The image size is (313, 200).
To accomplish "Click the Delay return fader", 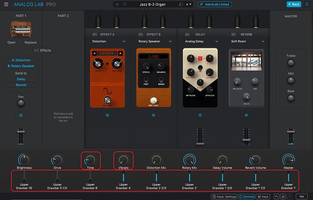I will tap(200, 143).
